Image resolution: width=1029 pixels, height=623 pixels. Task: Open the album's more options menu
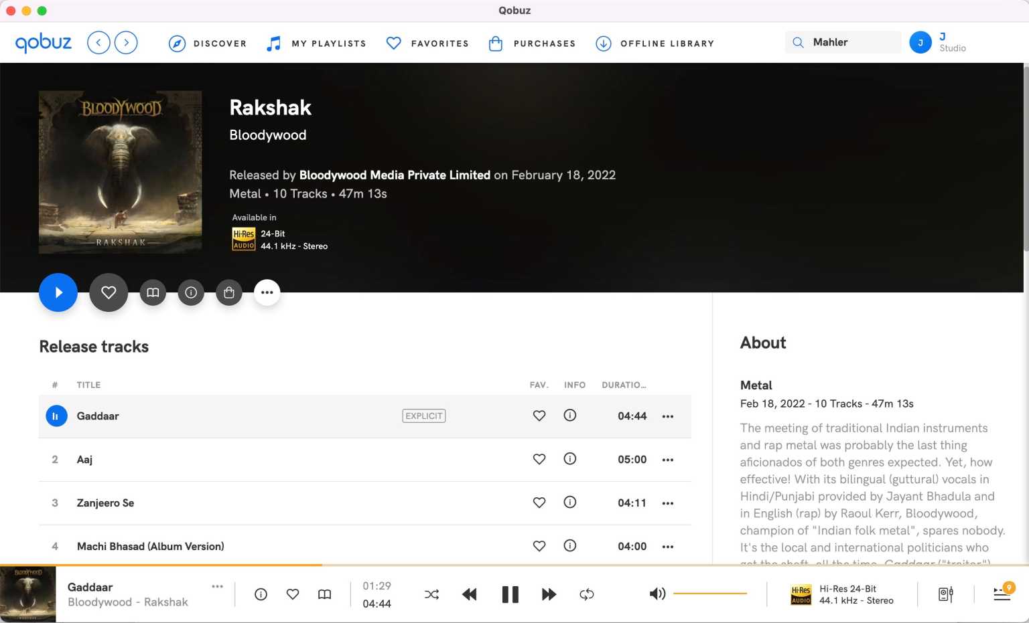coord(267,292)
